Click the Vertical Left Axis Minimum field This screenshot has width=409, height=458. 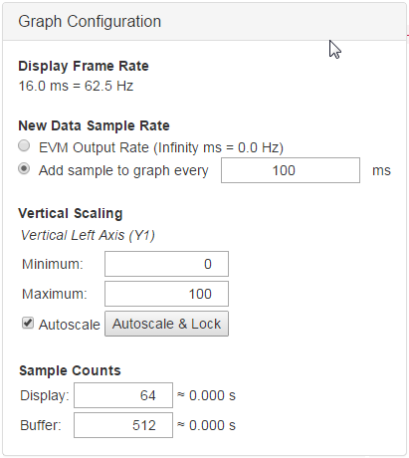click(x=166, y=264)
